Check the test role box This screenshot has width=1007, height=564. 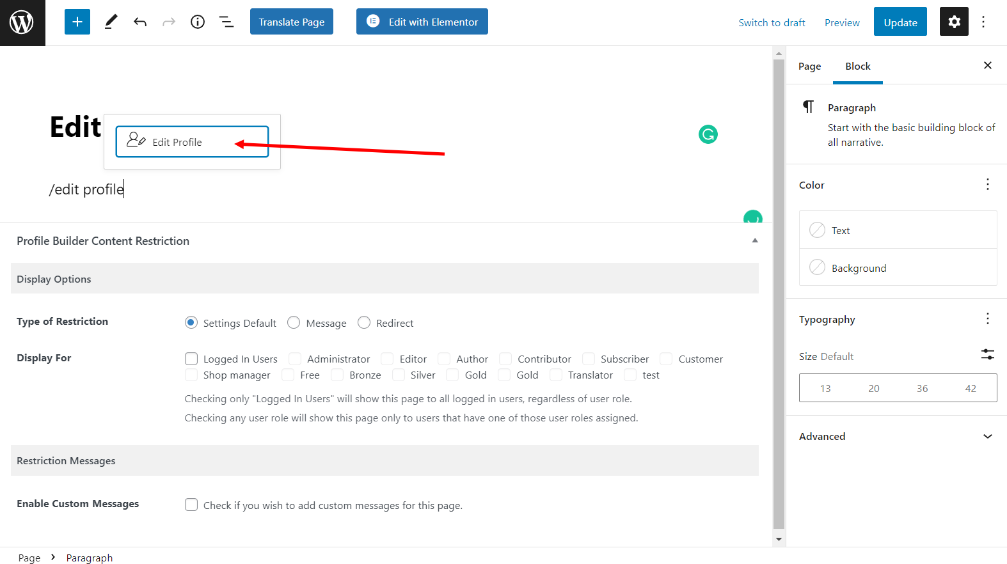[x=630, y=374]
